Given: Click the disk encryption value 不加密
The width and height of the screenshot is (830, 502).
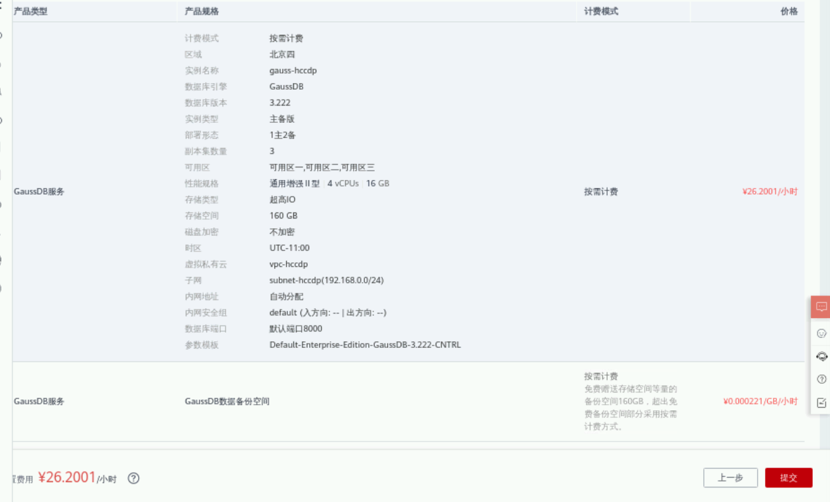Looking at the screenshot, I should 282,232.
